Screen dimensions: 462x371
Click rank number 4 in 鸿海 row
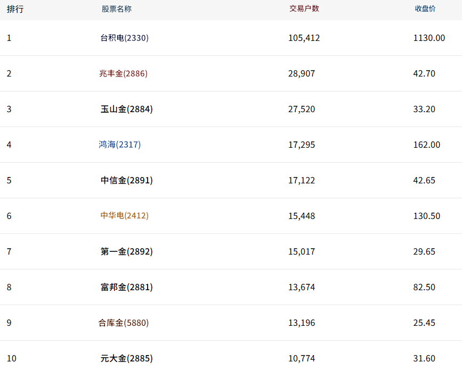click(9, 145)
